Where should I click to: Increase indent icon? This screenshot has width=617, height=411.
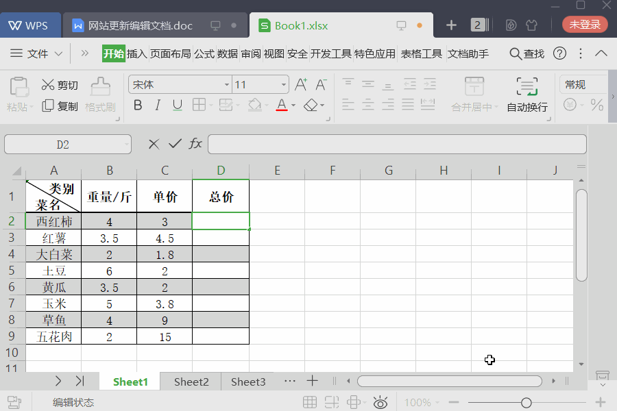coord(430,84)
